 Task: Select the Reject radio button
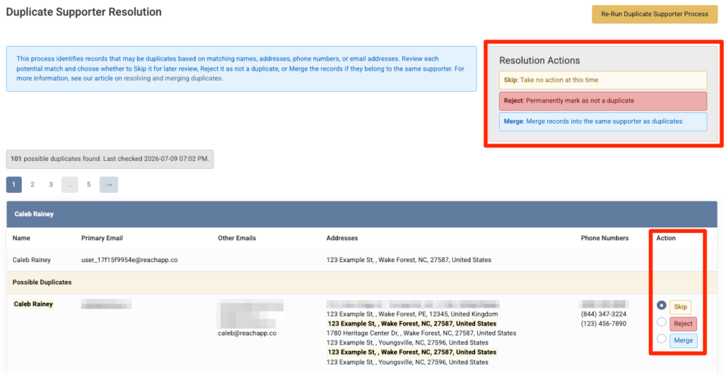661,322
